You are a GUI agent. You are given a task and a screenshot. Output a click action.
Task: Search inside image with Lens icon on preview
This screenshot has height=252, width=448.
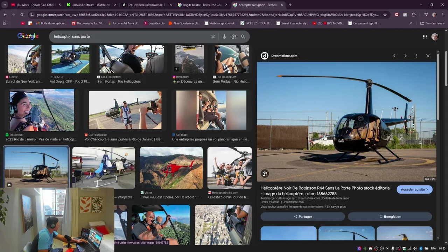[x=265, y=174]
